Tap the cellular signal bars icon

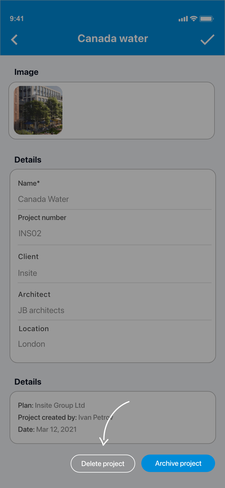click(x=183, y=19)
